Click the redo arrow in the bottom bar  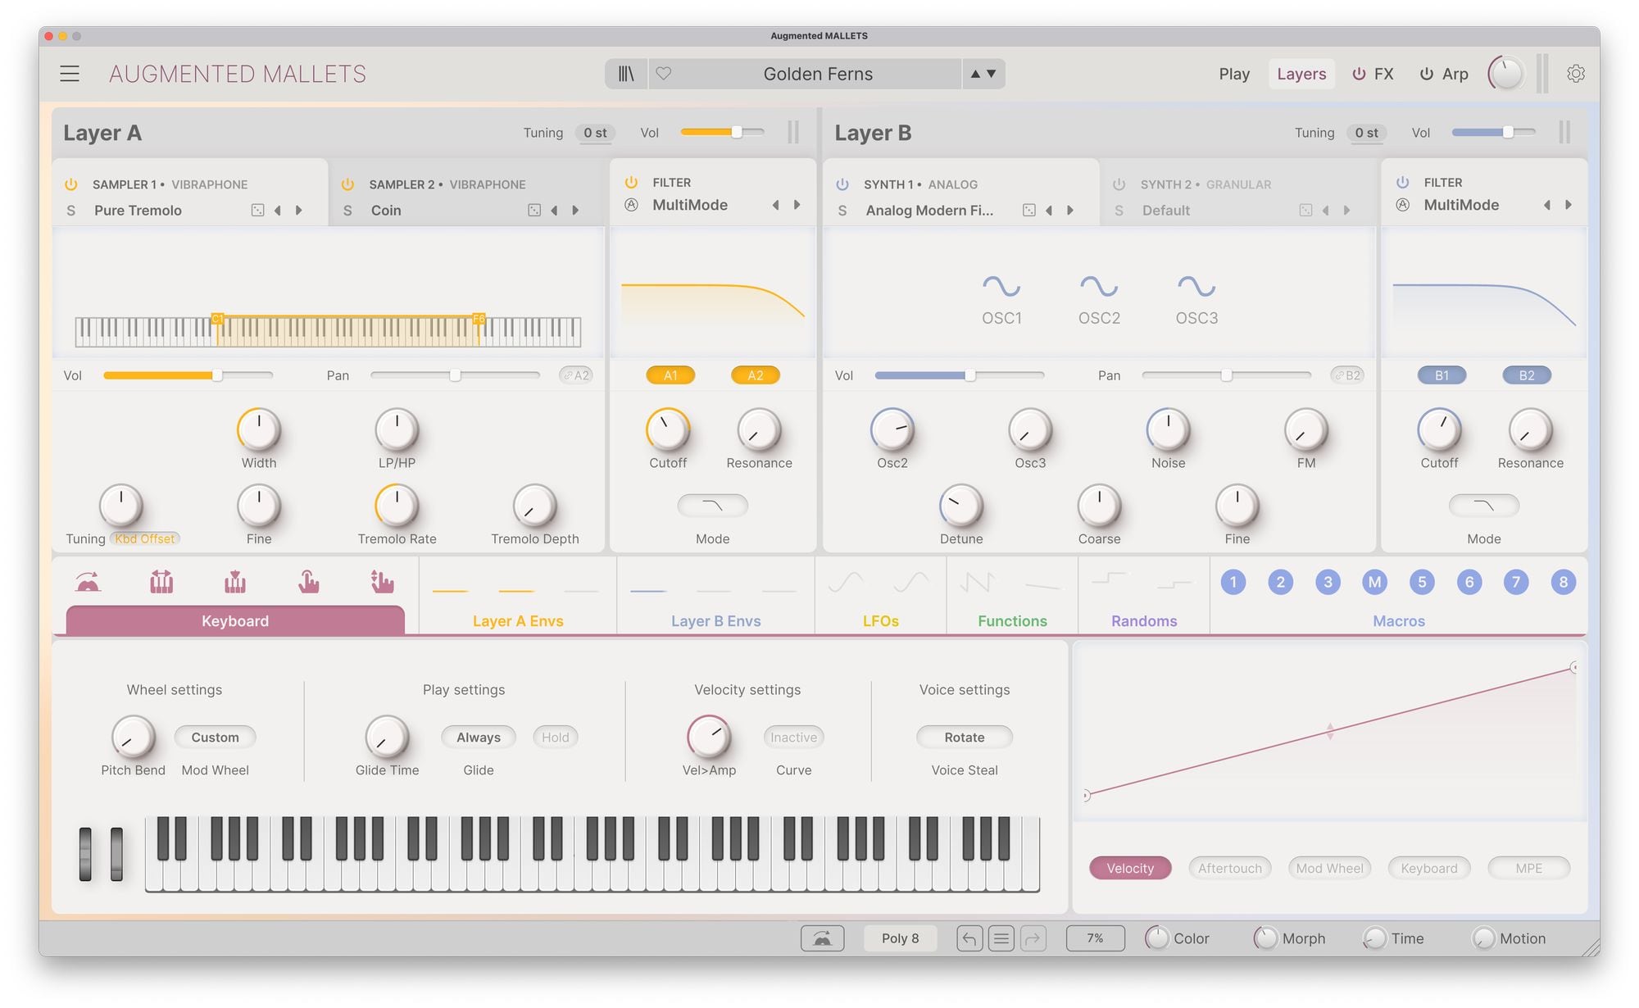(1033, 938)
